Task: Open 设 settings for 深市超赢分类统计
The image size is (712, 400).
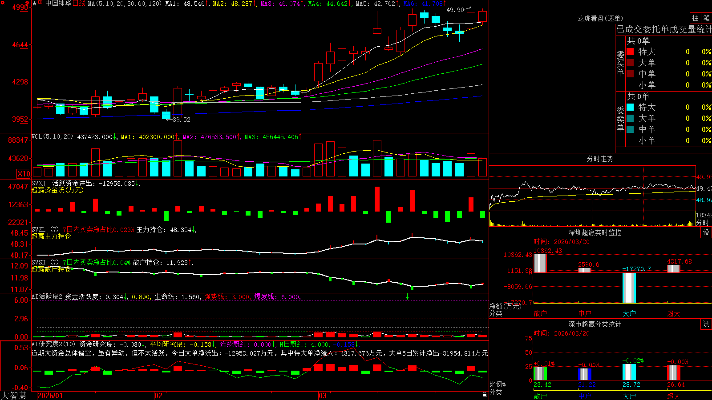Action: [x=706, y=324]
